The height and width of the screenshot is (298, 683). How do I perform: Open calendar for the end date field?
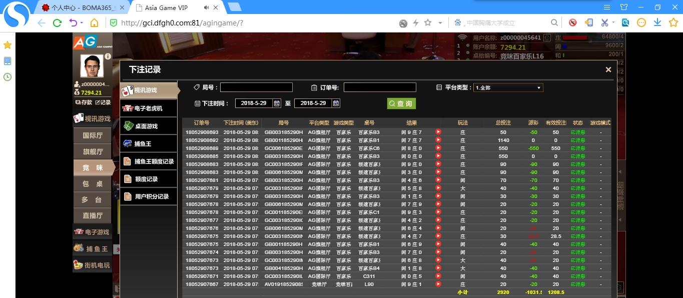pos(336,103)
